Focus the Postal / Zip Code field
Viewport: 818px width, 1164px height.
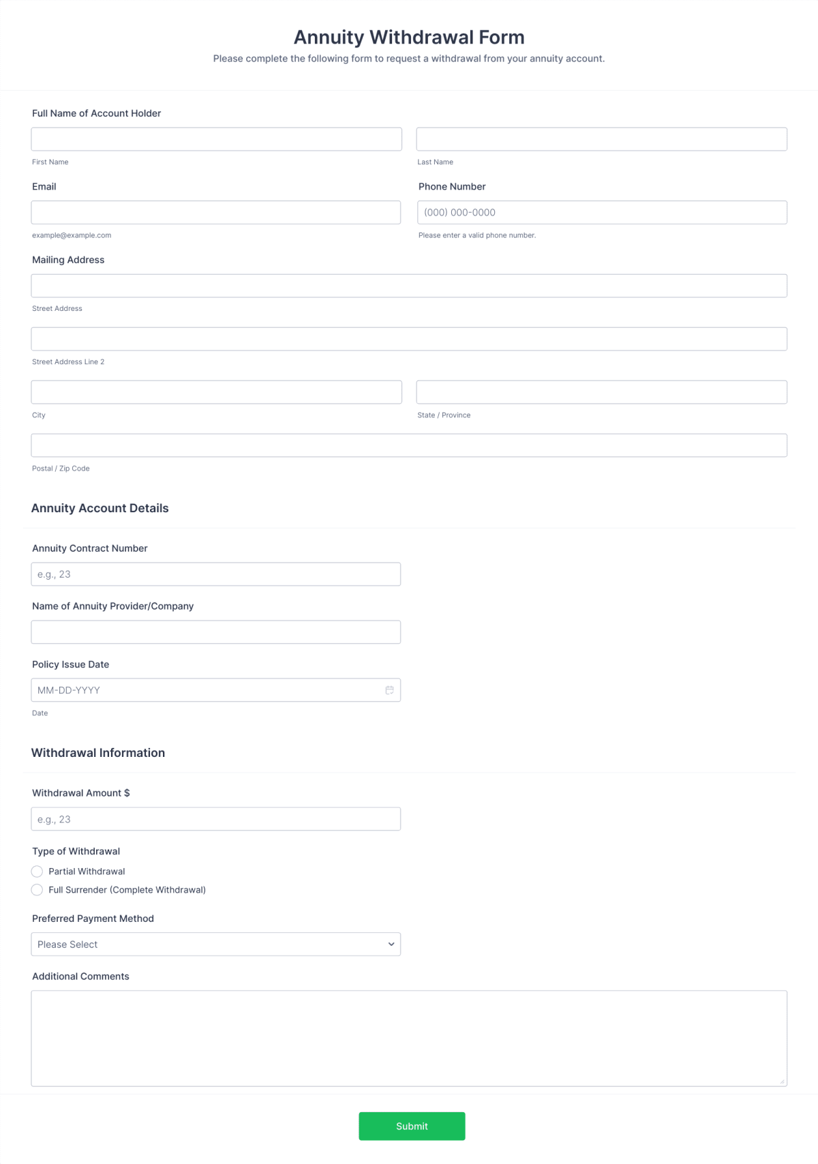coord(408,445)
